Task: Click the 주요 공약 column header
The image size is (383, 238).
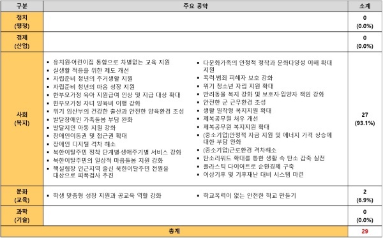Action: 195,6
